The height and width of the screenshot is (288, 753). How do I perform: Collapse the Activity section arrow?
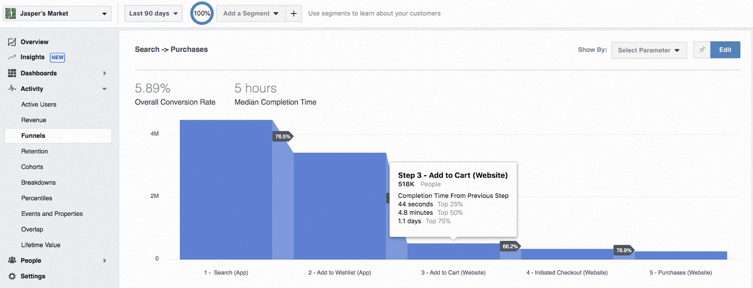tap(104, 89)
